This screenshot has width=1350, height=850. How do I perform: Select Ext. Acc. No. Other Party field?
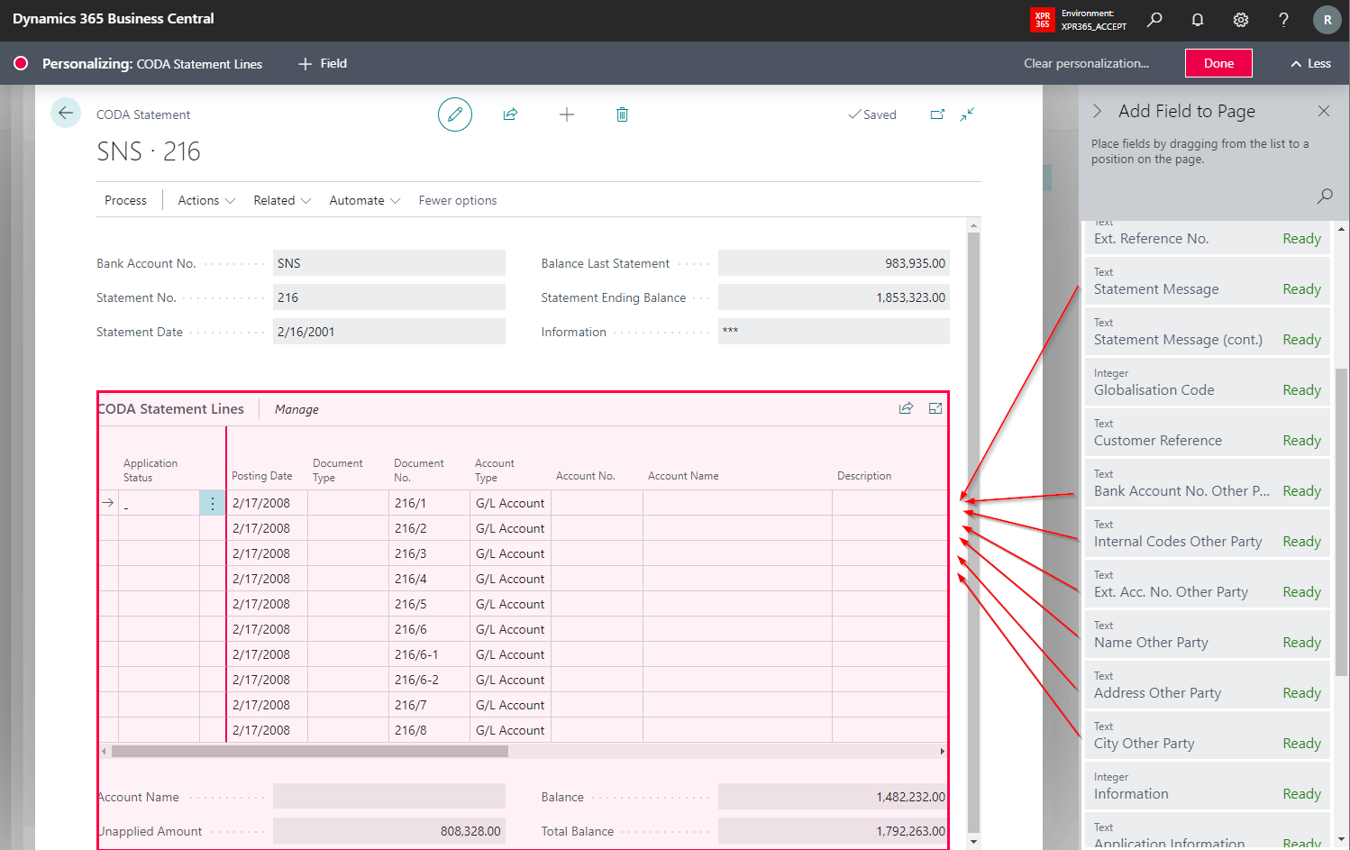(1208, 583)
